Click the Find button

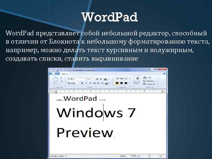click(x=147, y=78)
